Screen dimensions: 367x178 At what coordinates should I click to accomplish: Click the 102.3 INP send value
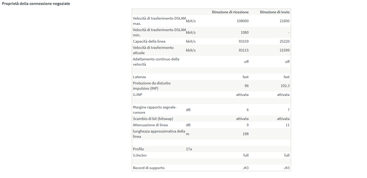(285, 86)
